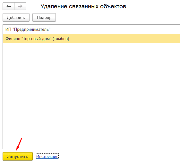Click the Удаление связанных объектов title
The width and height of the screenshot is (180, 165).
coord(83,6)
